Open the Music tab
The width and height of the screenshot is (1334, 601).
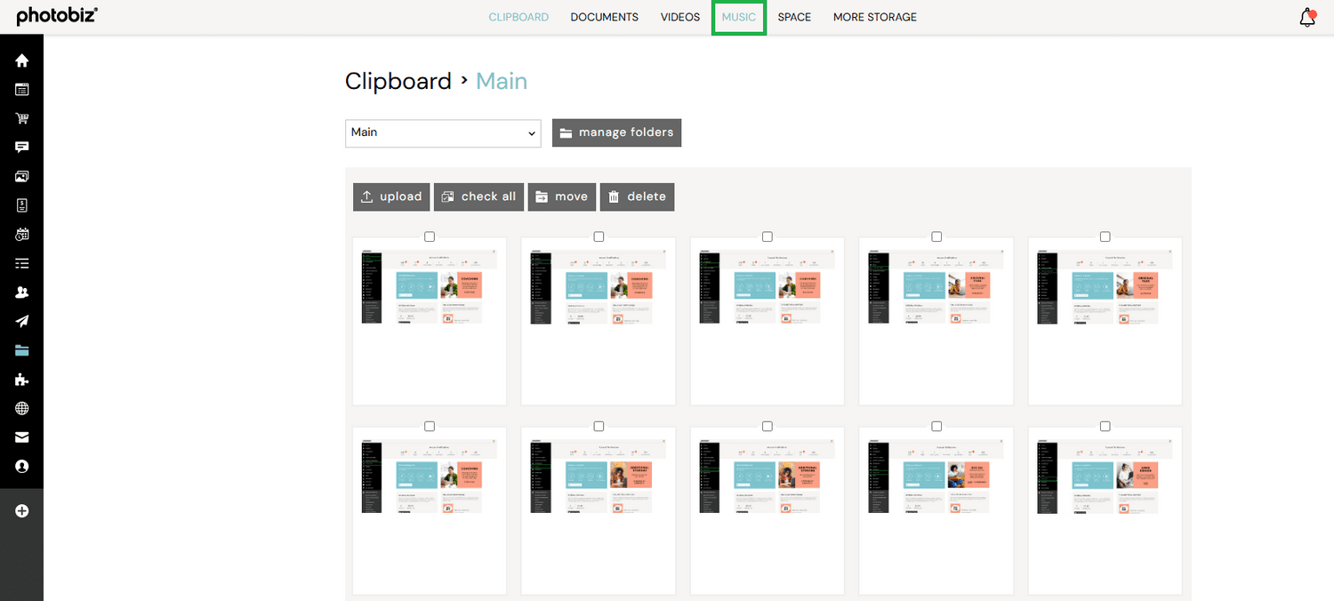point(739,17)
